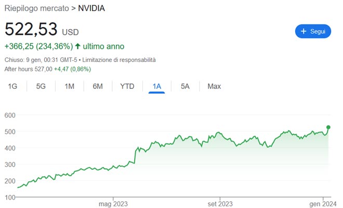The height and width of the screenshot is (208, 343).
Task: Click the green endpoint dot on chart
Action: 328,127
